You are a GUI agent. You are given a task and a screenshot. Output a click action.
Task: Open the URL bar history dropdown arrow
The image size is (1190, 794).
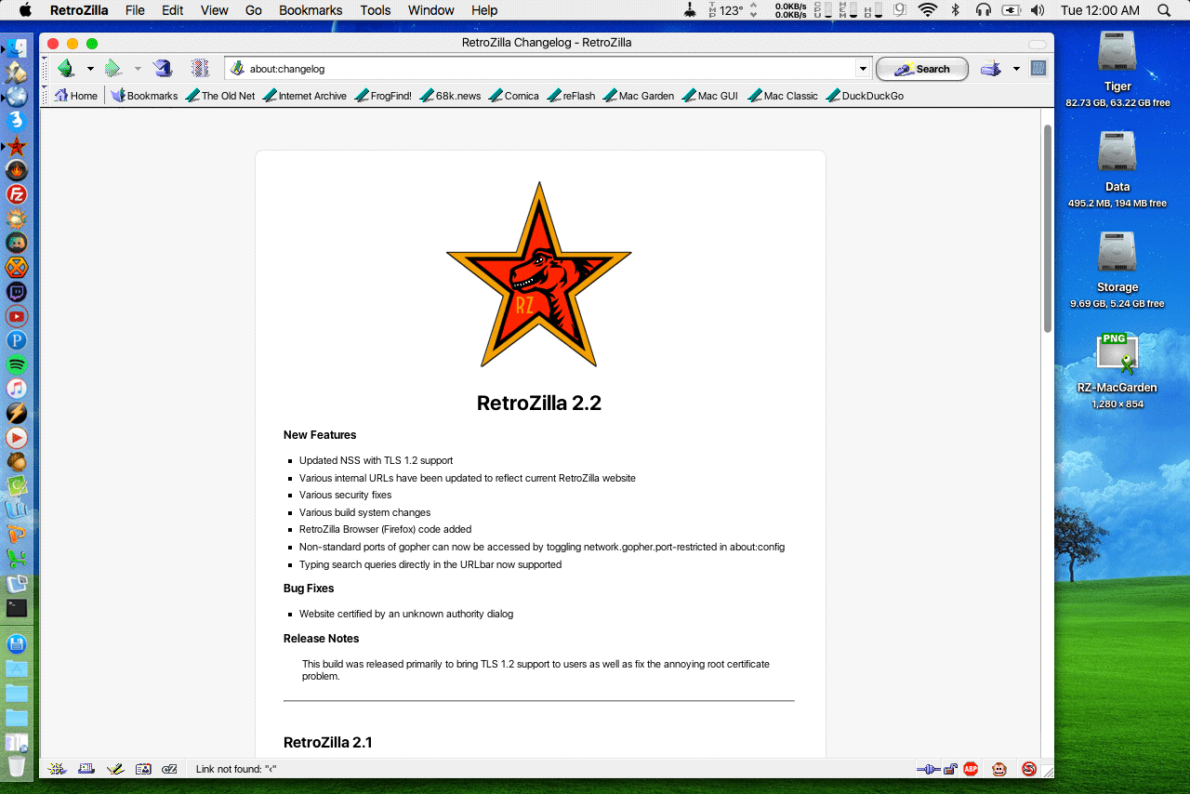pos(863,68)
